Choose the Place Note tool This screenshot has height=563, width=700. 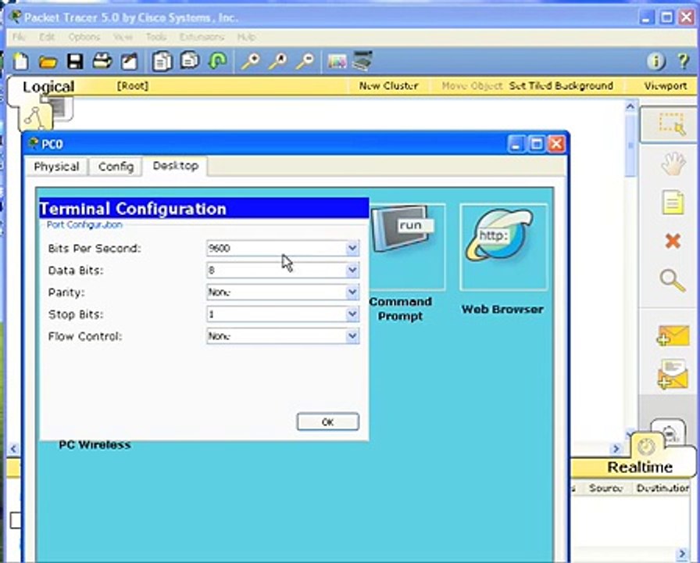(x=673, y=203)
